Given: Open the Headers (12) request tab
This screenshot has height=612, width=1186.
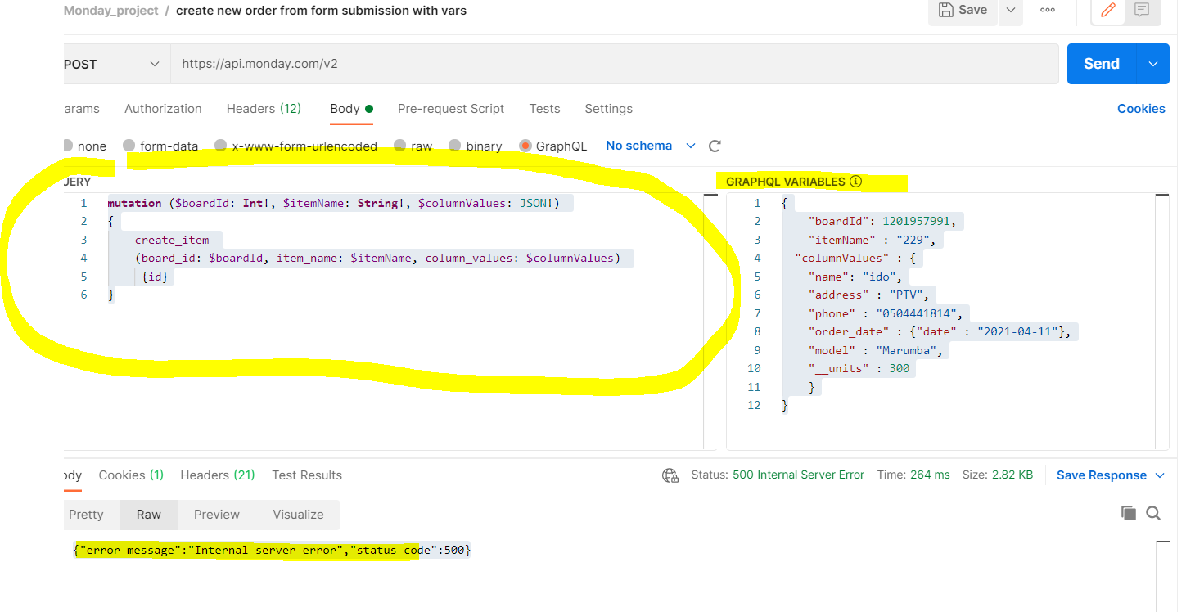Looking at the screenshot, I should (264, 109).
